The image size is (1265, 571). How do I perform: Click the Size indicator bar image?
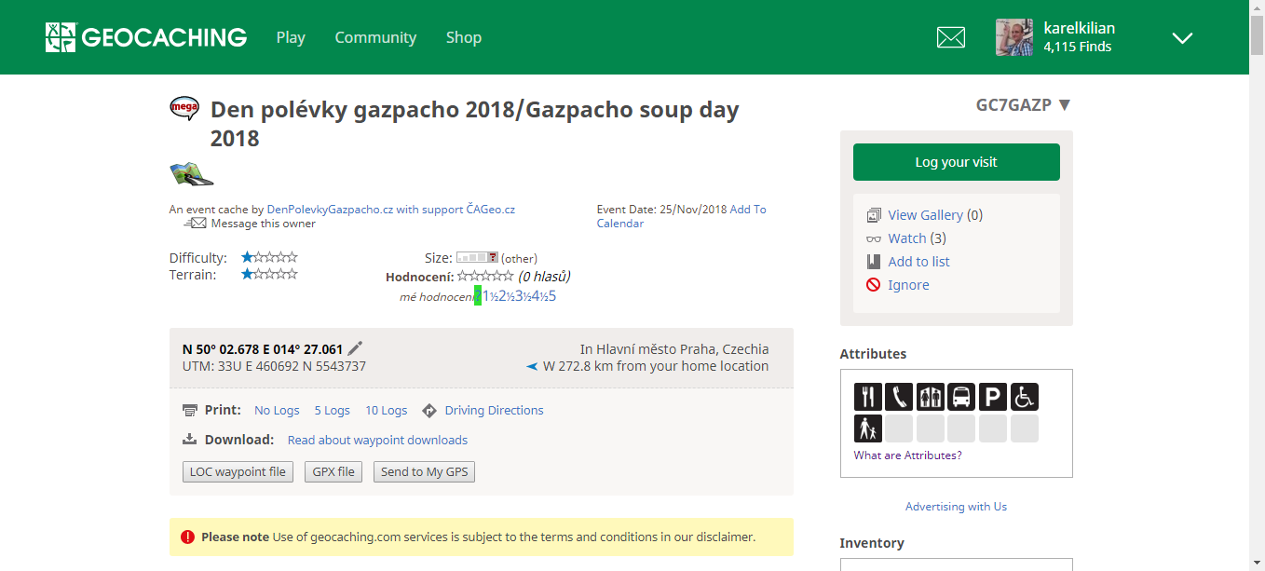[477, 258]
